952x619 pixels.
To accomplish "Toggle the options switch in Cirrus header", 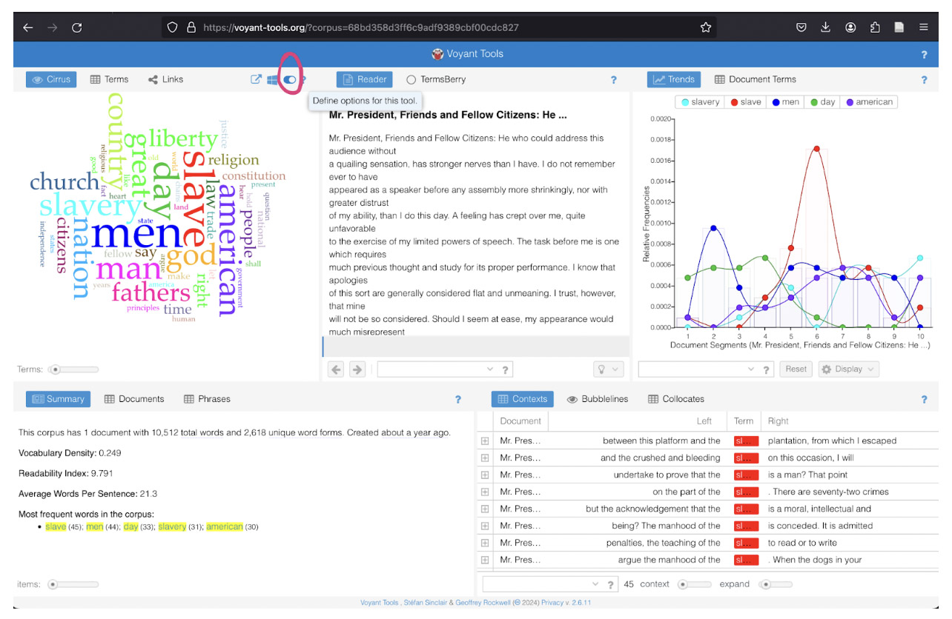I will click(x=290, y=79).
